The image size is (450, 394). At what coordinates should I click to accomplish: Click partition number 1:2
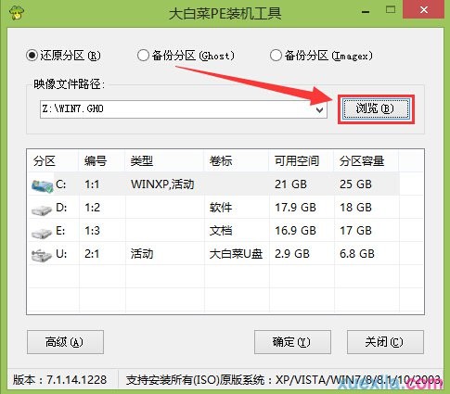pos(92,208)
